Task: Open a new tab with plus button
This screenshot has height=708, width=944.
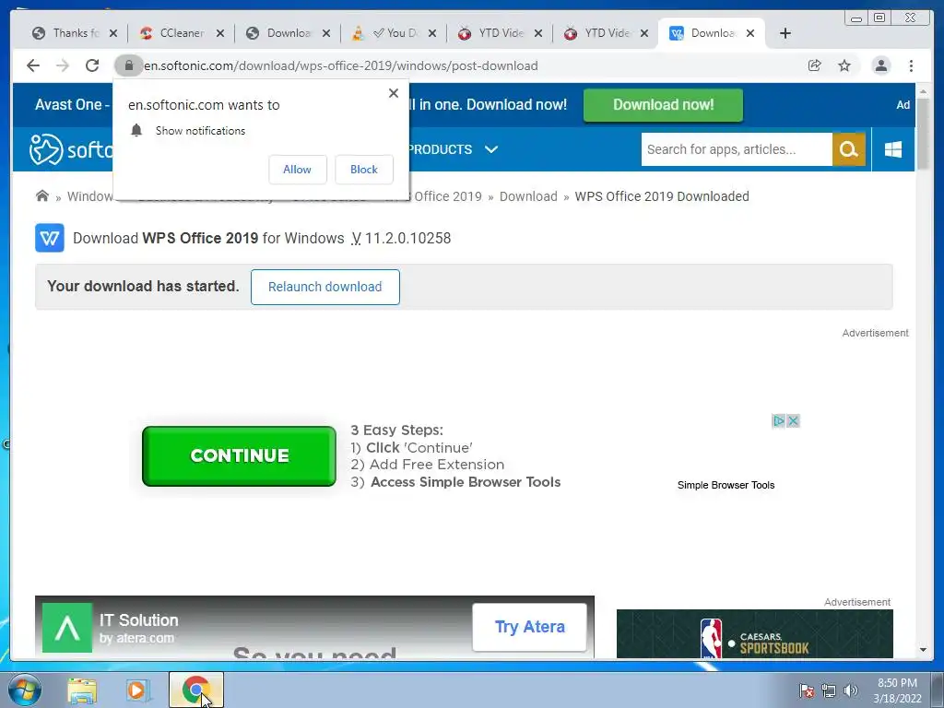Action: pyautogui.click(x=785, y=33)
